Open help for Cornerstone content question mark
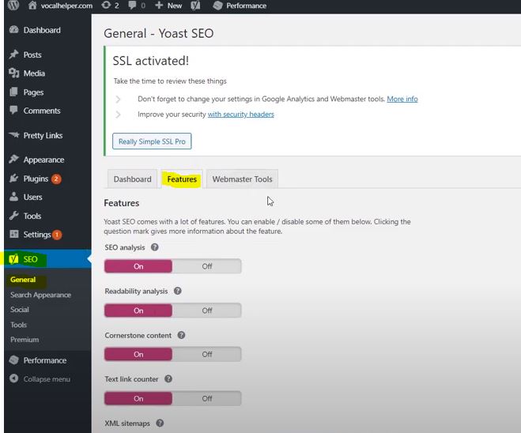 pos(181,335)
